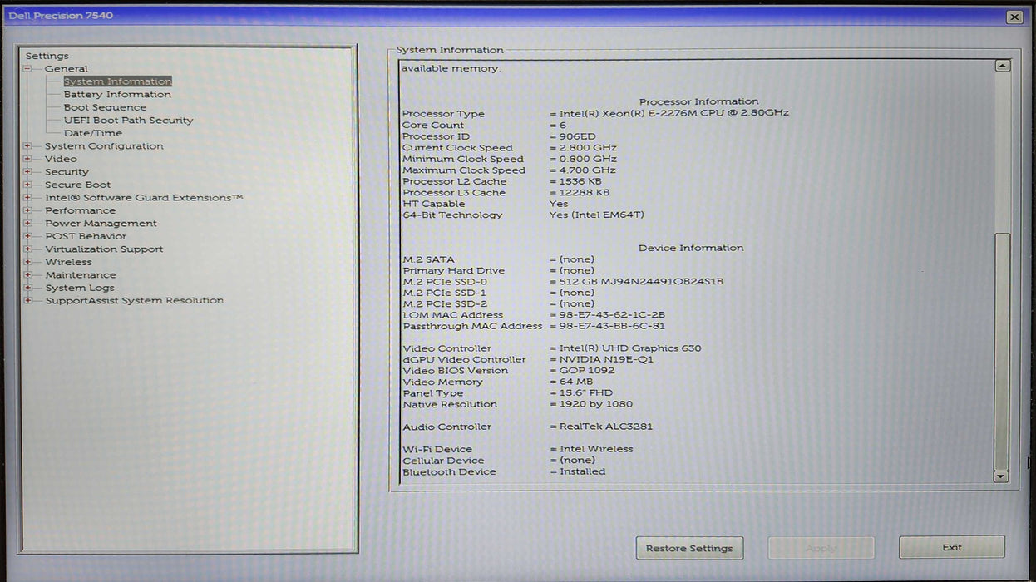Open the Boot Sequence settings
This screenshot has height=582, width=1036.
[x=103, y=106]
